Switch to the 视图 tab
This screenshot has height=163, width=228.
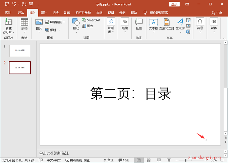tap(111, 13)
